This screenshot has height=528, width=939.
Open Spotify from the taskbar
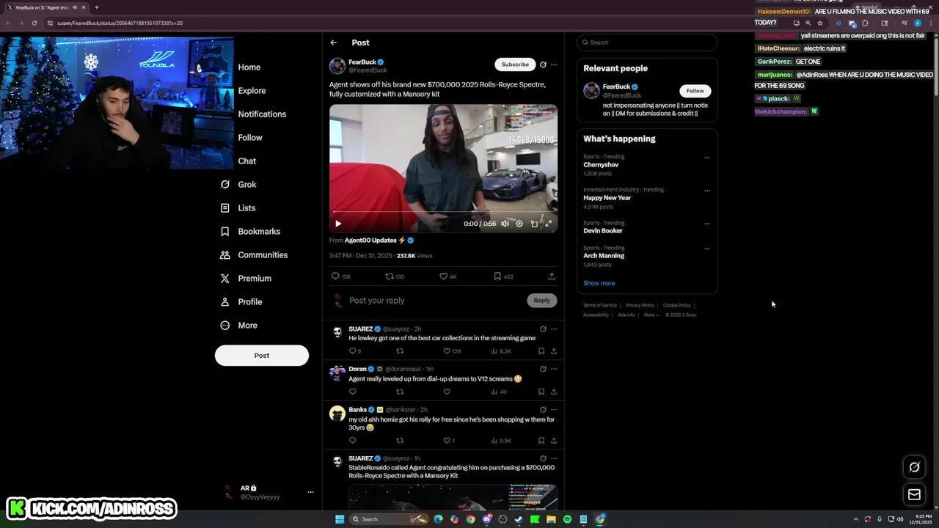point(567,519)
